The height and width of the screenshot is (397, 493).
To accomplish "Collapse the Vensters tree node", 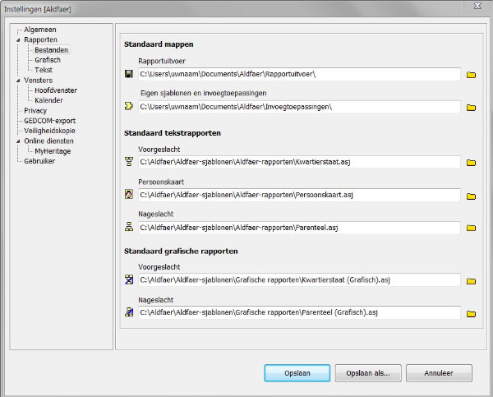I will [x=17, y=81].
